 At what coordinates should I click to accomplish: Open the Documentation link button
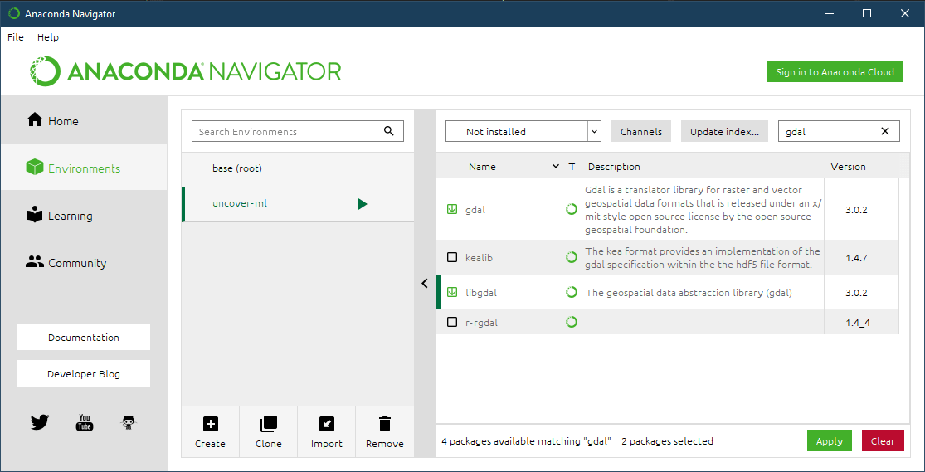coord(84,337)
